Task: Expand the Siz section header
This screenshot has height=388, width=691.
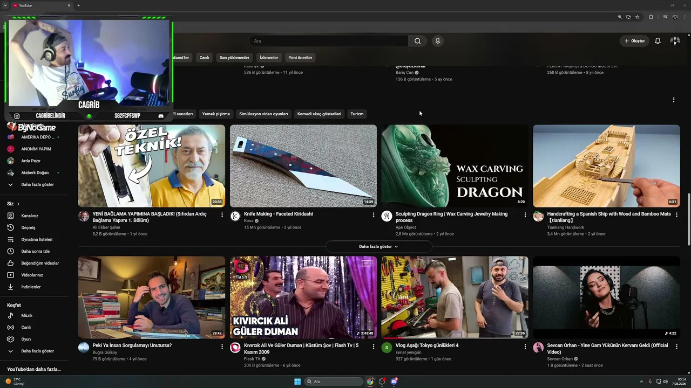Action: coord(13,204)
